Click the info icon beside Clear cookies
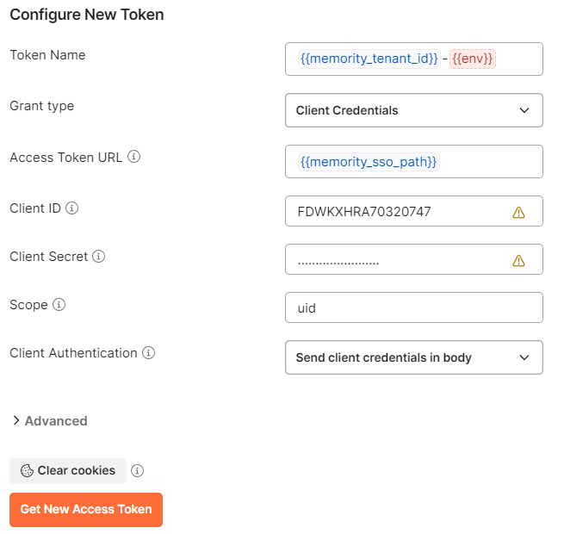 (137, 471)
